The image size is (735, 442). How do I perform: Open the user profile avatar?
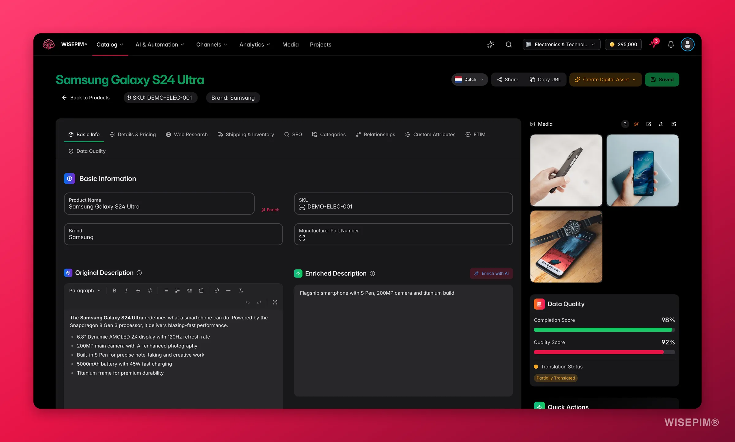point(688,44)
